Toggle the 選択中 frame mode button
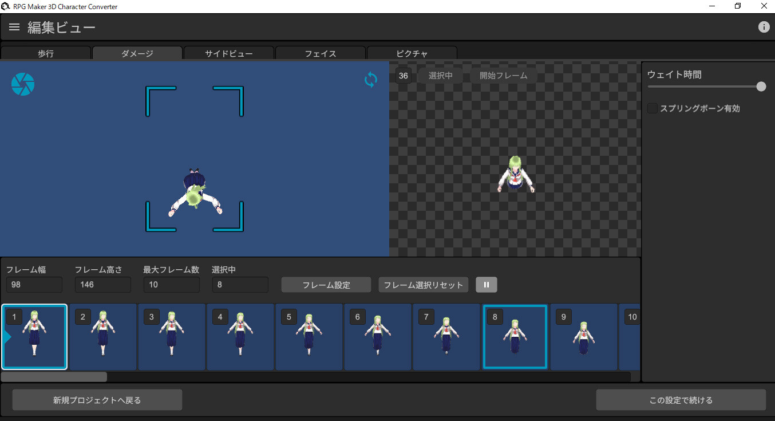 click(x=440, y=75)
